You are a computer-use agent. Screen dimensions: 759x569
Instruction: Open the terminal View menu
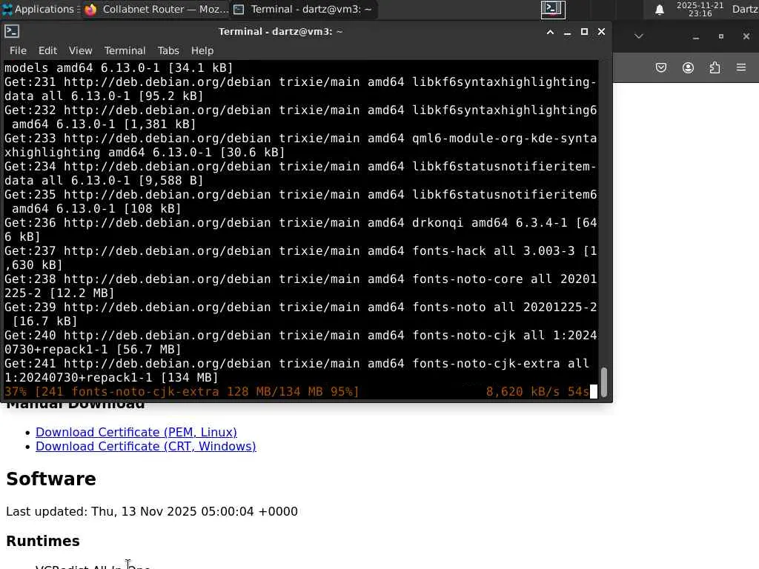80,50
